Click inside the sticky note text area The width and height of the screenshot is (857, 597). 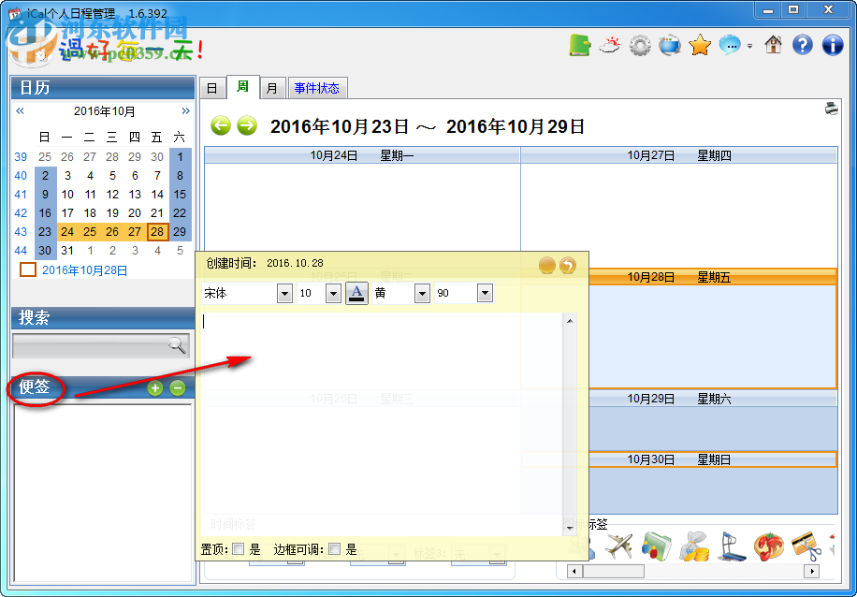pos(383,424)
